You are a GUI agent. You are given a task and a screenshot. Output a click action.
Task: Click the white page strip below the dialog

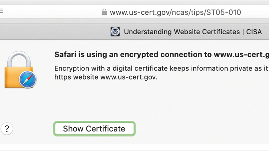click(134, 148)
